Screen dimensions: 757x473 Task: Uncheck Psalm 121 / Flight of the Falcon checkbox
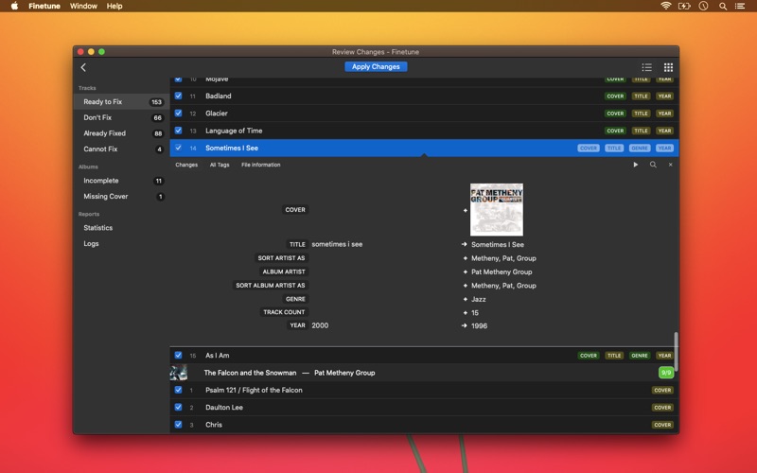point(178,390)
